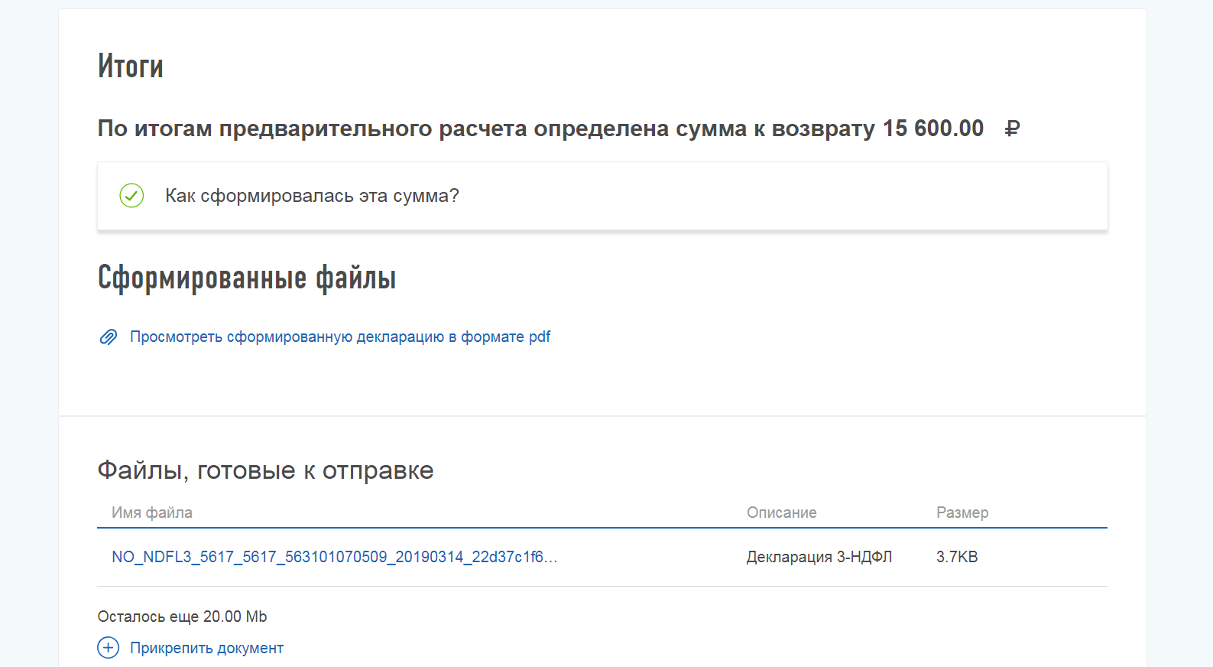Click the paperclip icon near the pdf link
This screenshot has height=667, width=1213.
click(x=109, y=337)
